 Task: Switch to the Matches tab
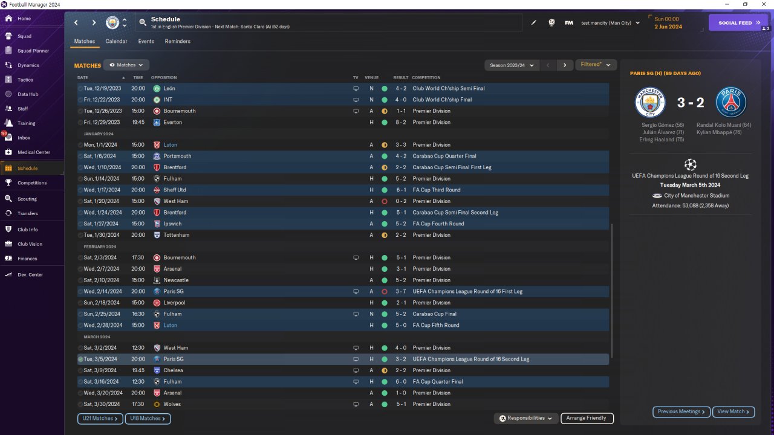tap(85, 41)
